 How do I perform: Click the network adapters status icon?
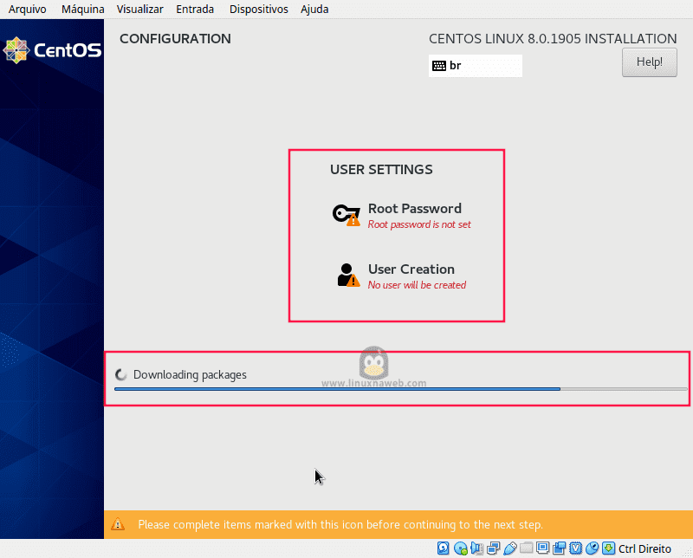493,548
